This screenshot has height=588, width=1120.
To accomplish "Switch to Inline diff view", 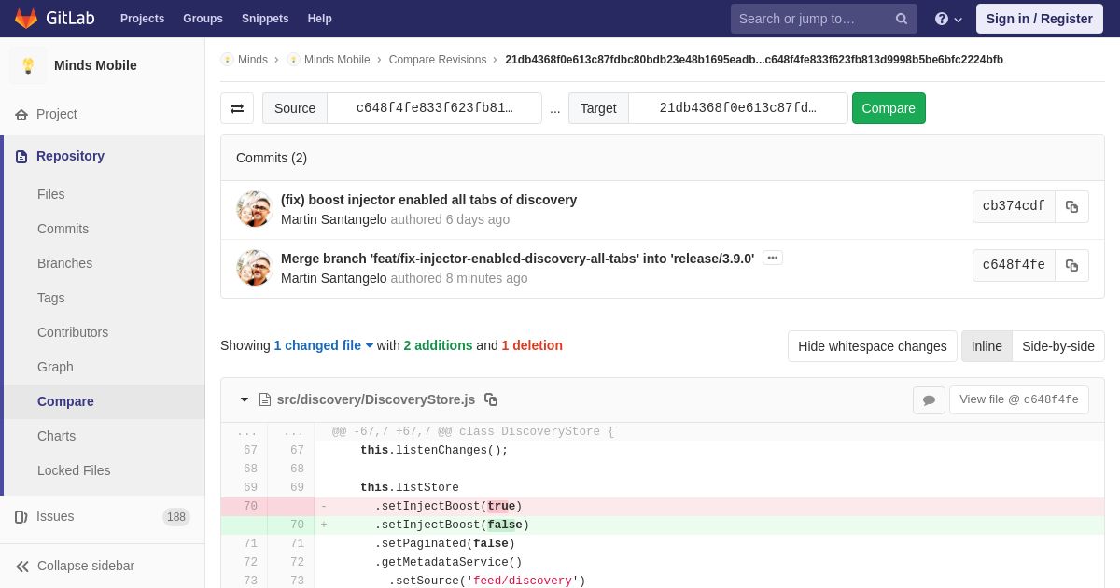I will point(987,346).
